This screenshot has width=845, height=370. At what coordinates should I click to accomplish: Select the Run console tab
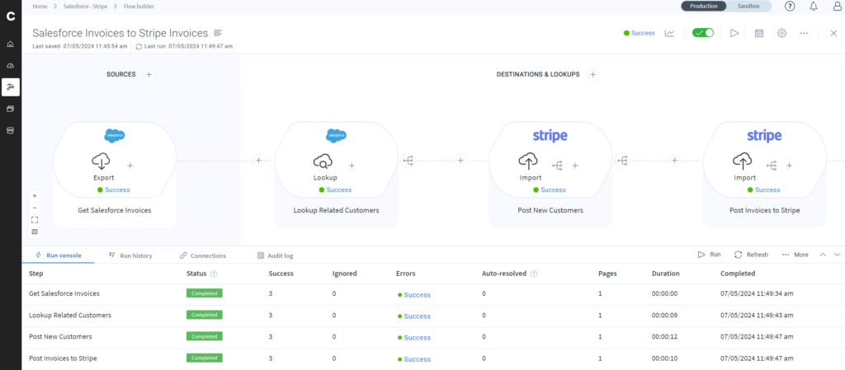(x=59, y=255)
